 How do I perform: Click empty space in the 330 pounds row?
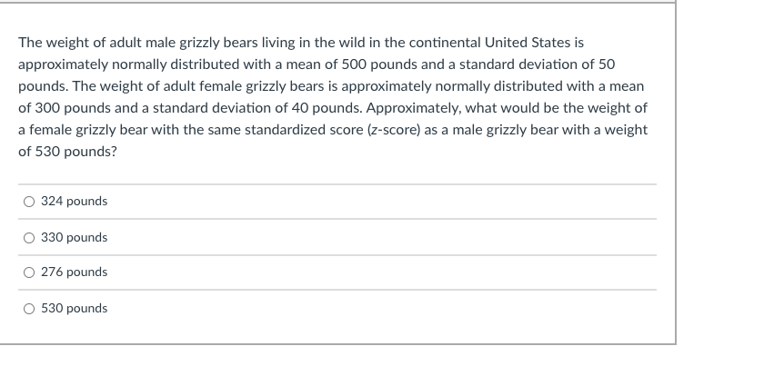(409, 238)
